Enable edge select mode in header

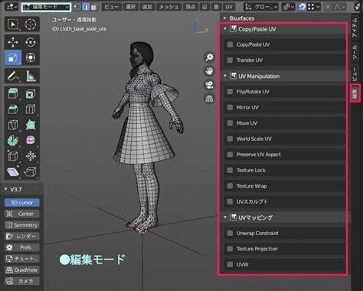(x=86, y=7)
